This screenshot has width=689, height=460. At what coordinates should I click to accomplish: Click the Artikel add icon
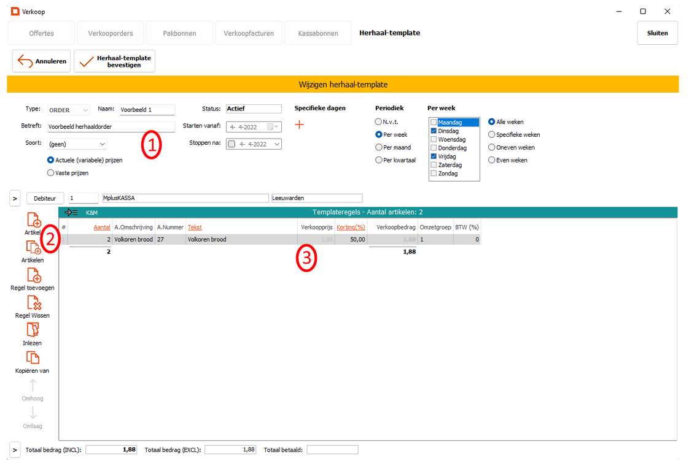pos(33,221)
